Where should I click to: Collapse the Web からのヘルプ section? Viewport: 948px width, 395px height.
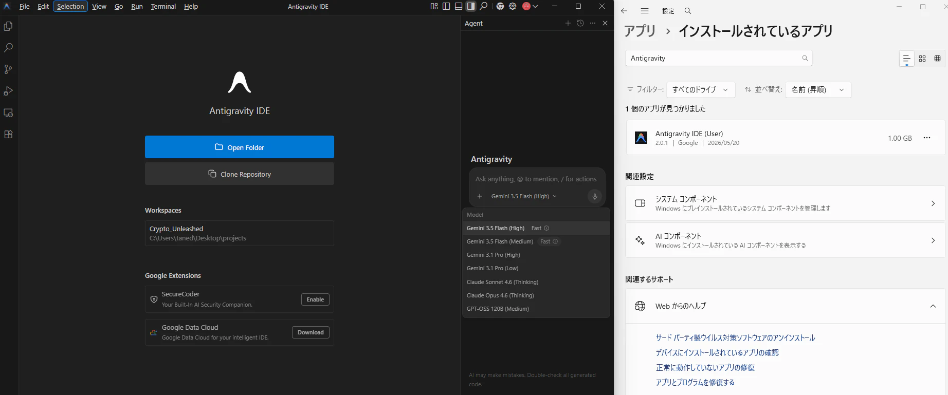(786, 306)
